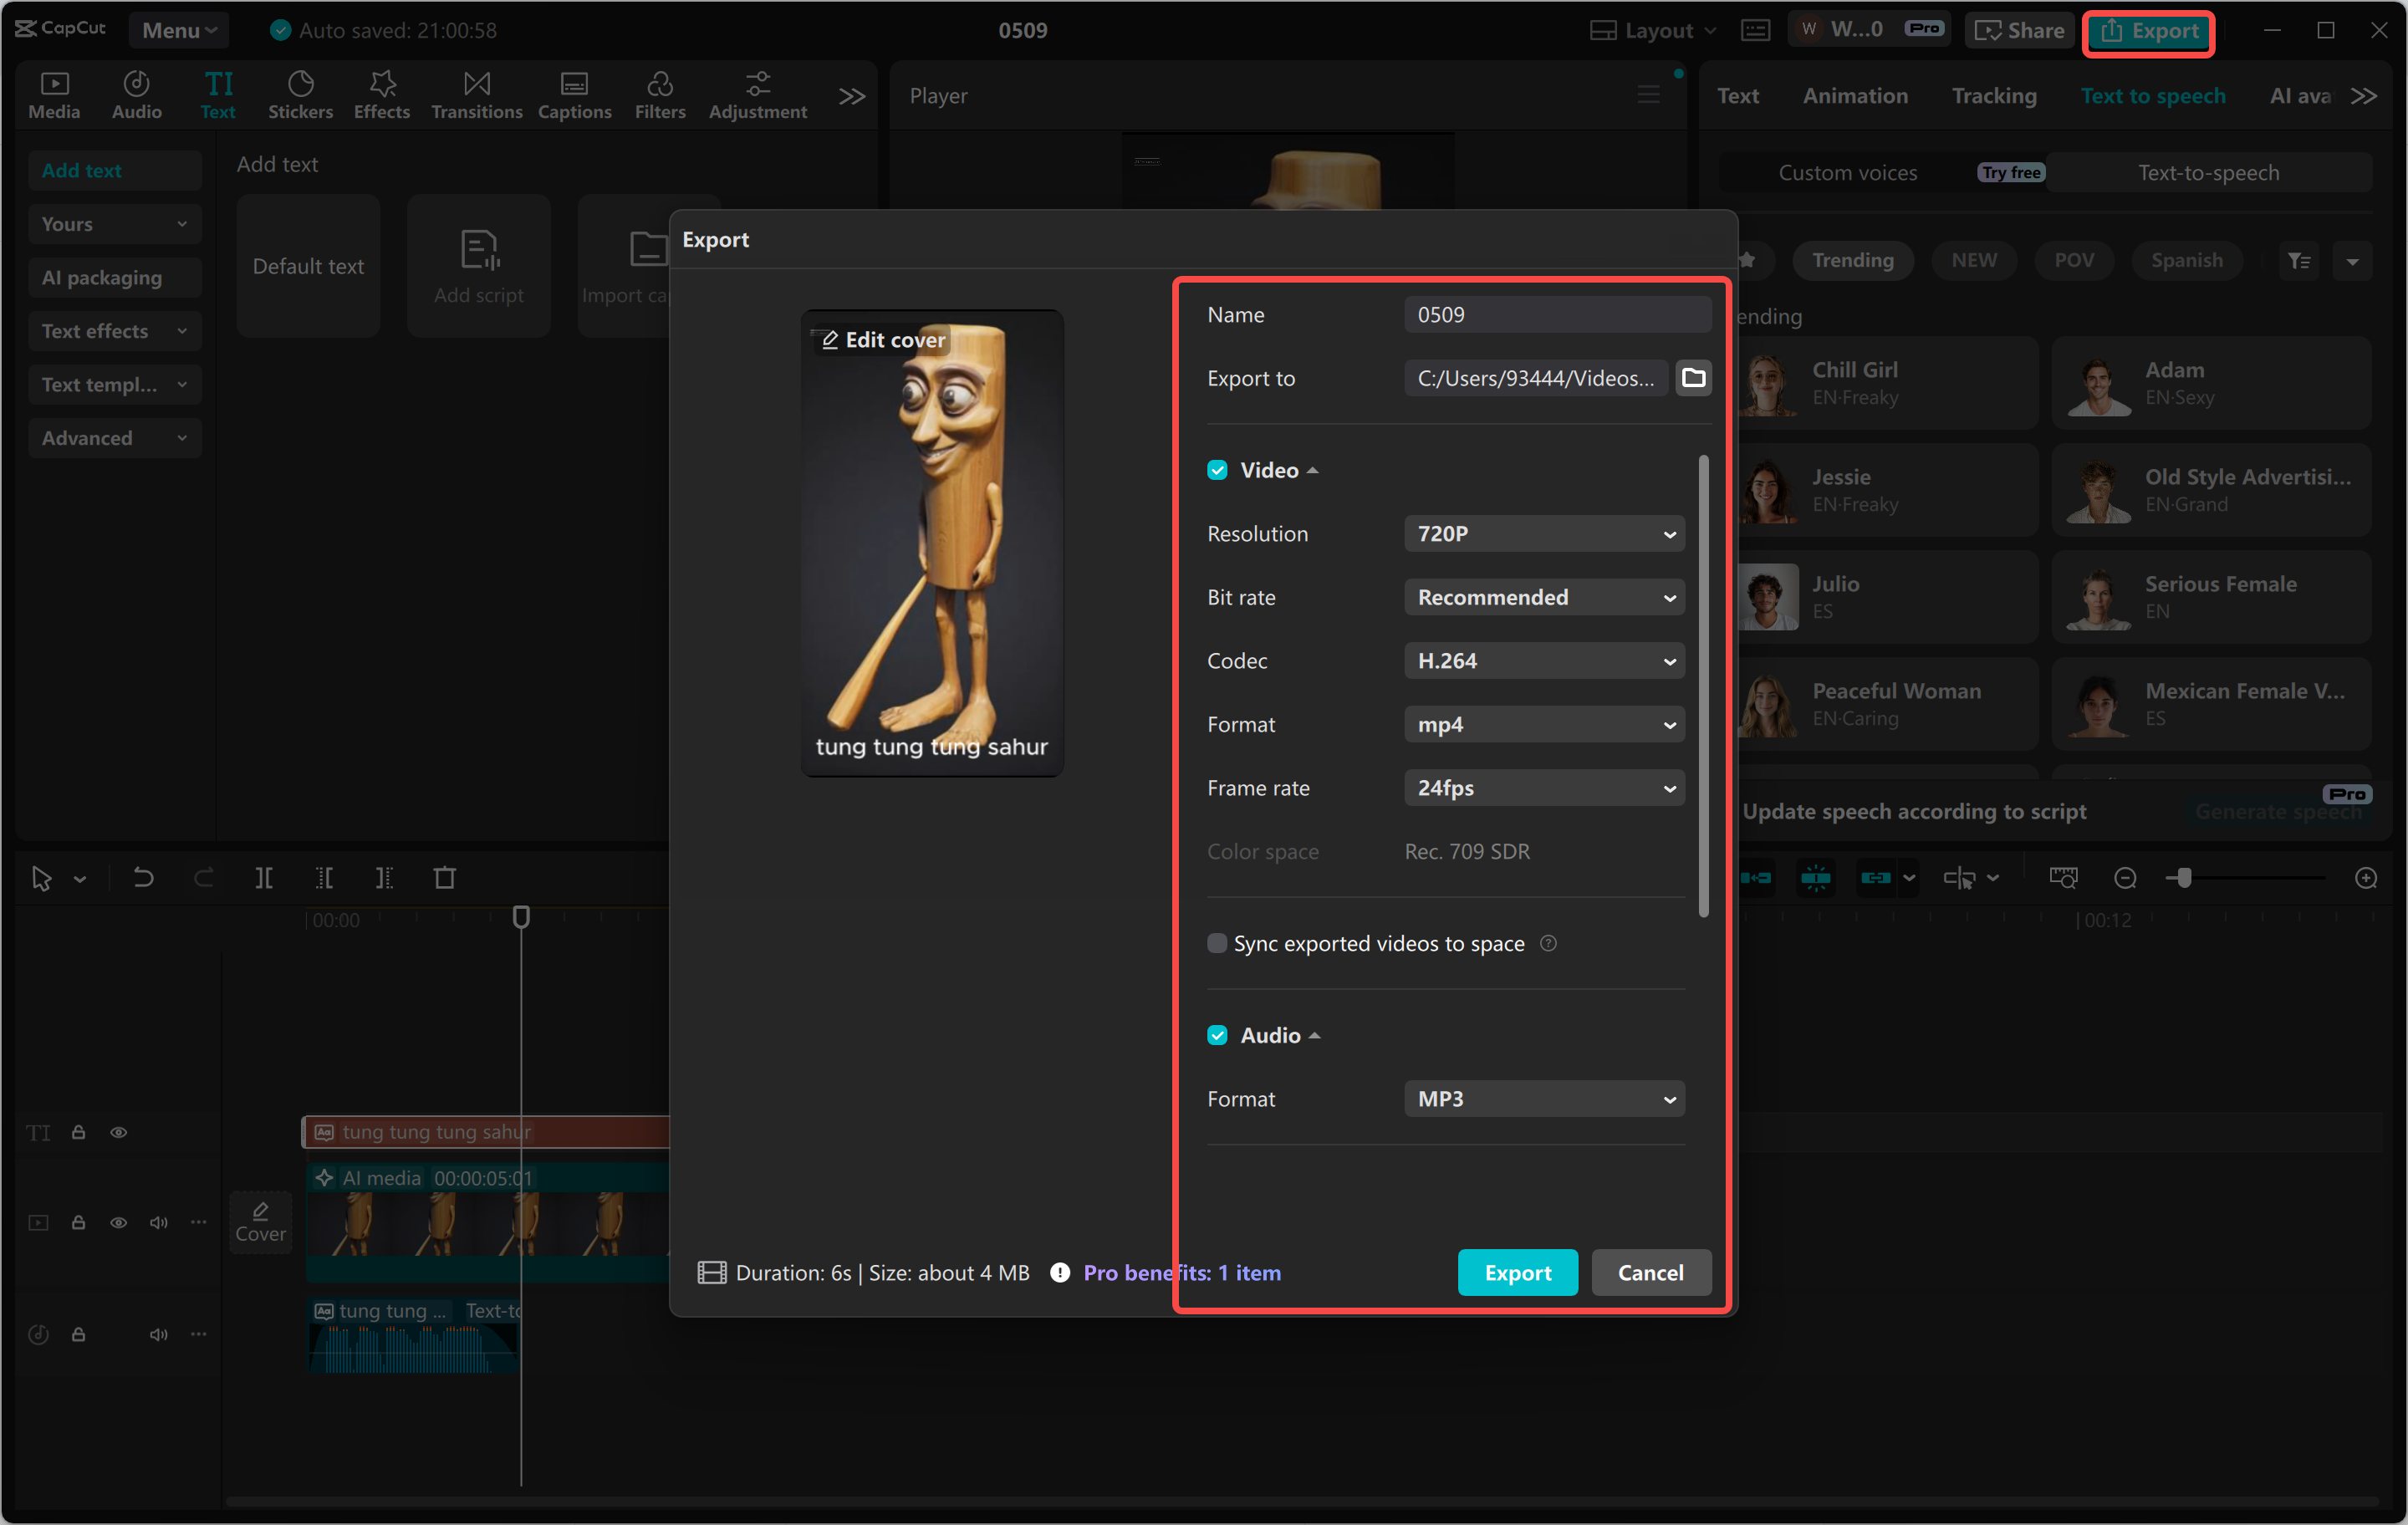The width and height of the screenshot is (2408, 1525).
Task: Mute the audio track with the speaker icon
Action: 158,1334
